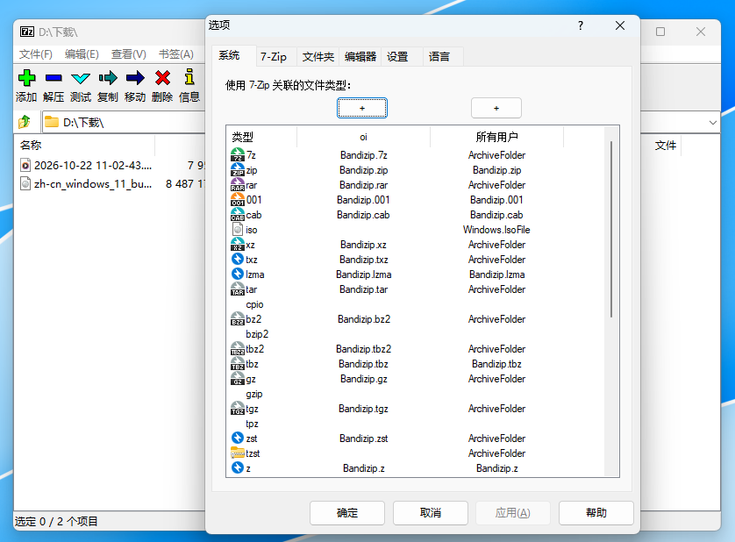735x542 pixels.
Task: Click the plus button above 所有用户 column
Action: point(496,108)
